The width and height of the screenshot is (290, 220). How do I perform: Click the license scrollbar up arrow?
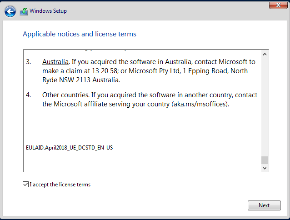click(265, 54)
